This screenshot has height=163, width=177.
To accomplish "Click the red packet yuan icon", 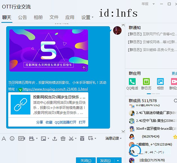I will 82,138.
